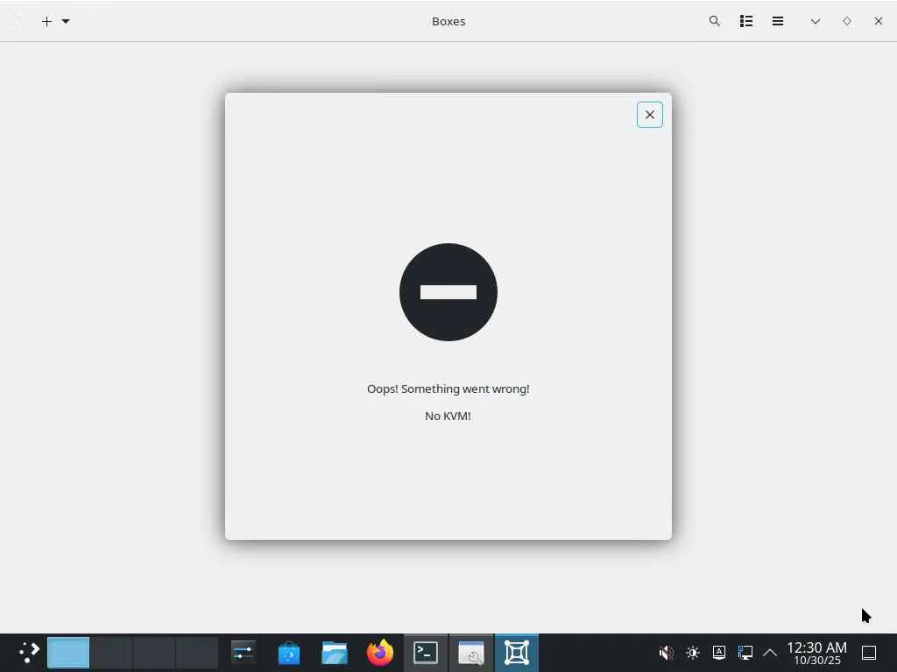The height and width of the screenshot is (672, 897).
Task: Open the Dolphin file manager
Action: (335, 653)
